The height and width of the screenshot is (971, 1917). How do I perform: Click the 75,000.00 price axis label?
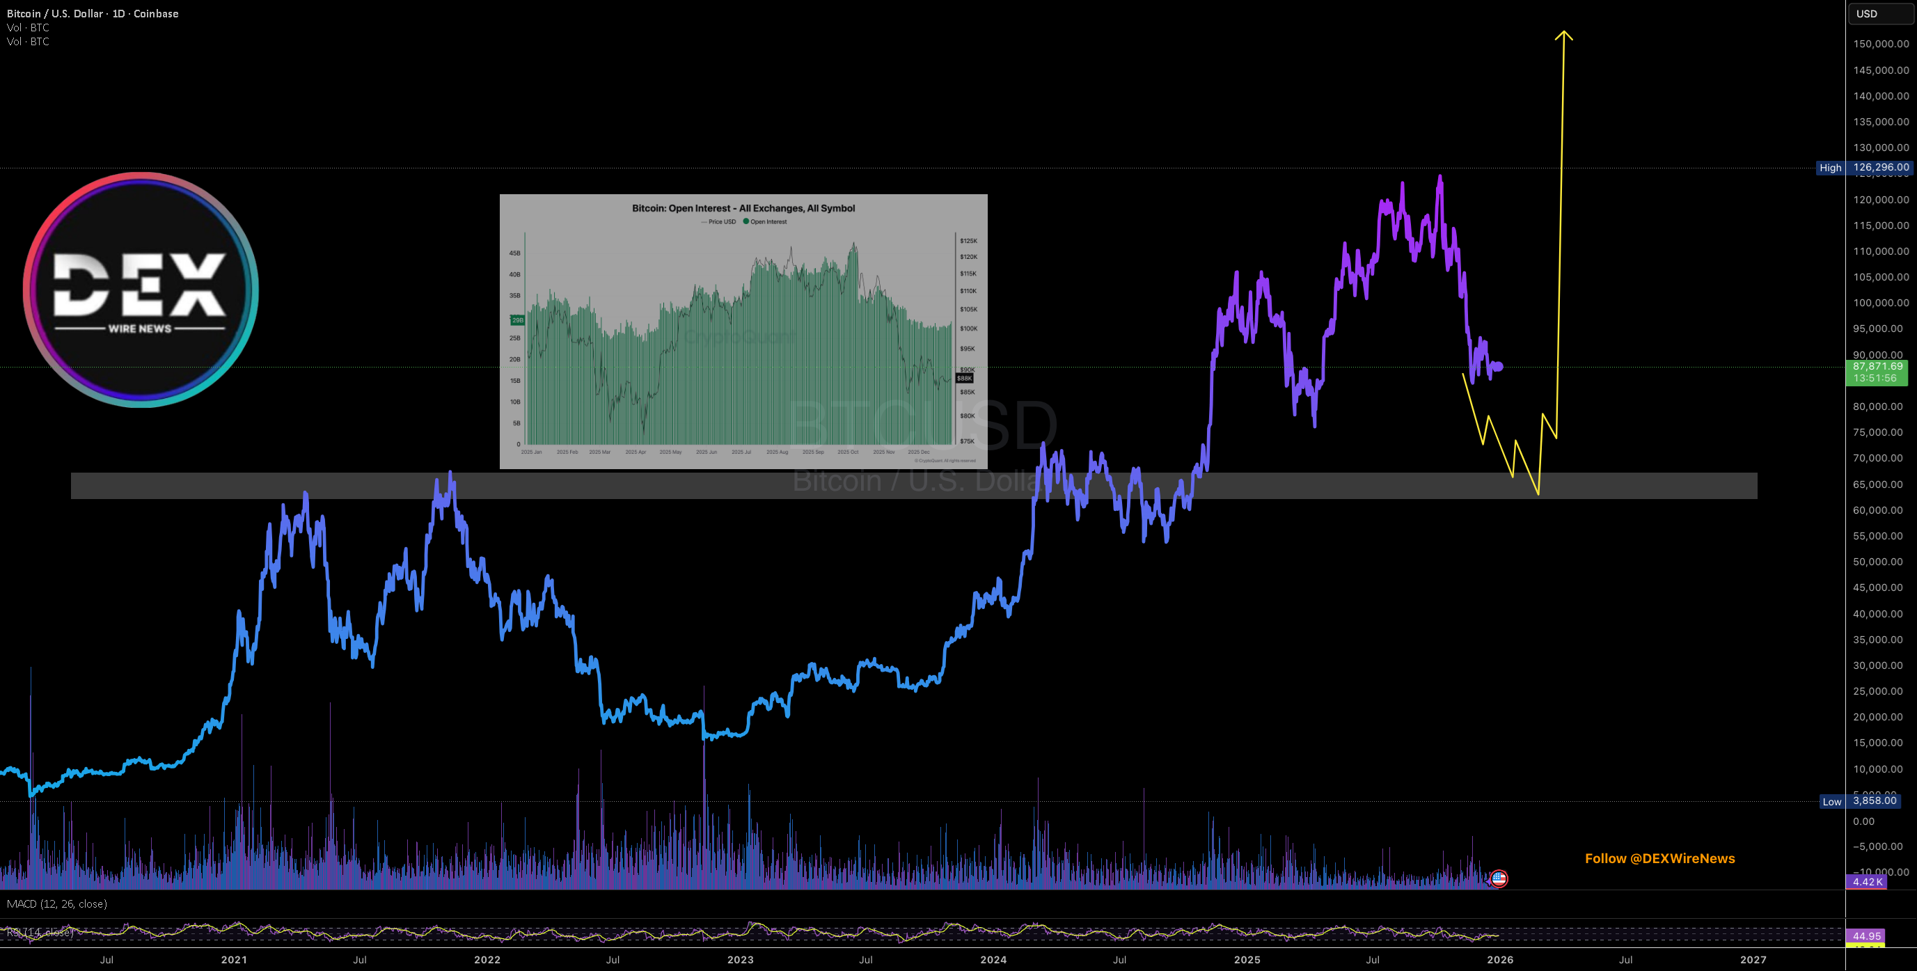1877,432
